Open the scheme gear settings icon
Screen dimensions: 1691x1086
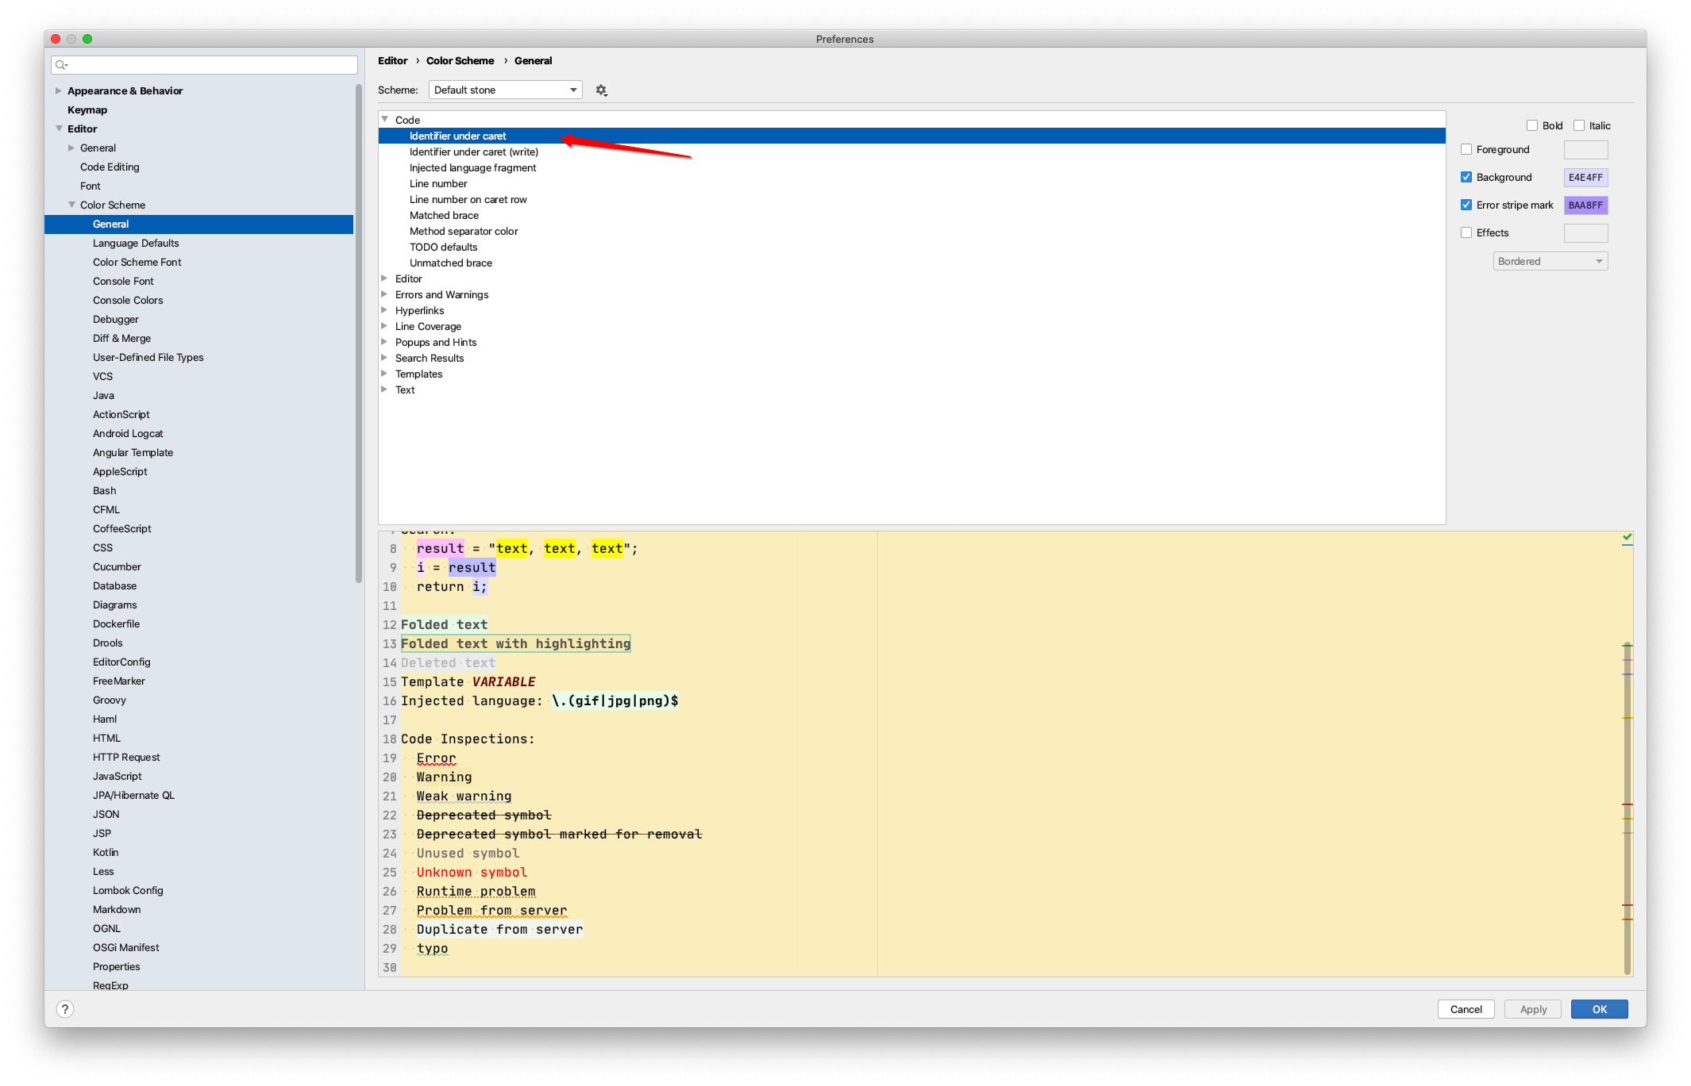[x=601, y=90]
